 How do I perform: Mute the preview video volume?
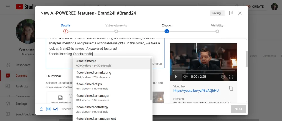point(185,77)
